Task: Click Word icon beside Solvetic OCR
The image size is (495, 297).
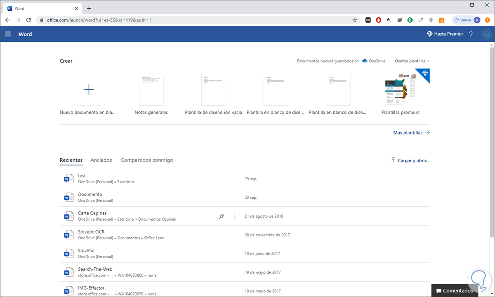Action: (68, 235)
